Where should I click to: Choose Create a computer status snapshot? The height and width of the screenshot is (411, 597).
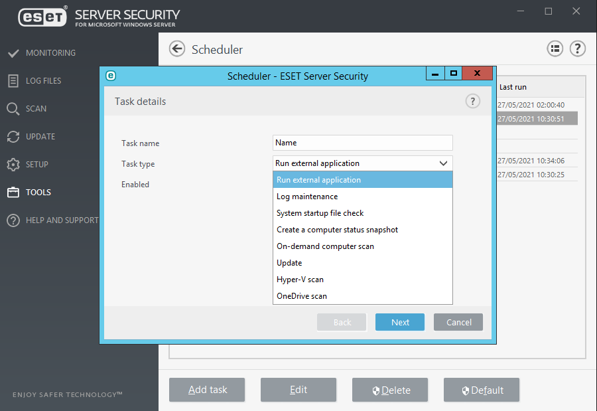click(362, 230)
